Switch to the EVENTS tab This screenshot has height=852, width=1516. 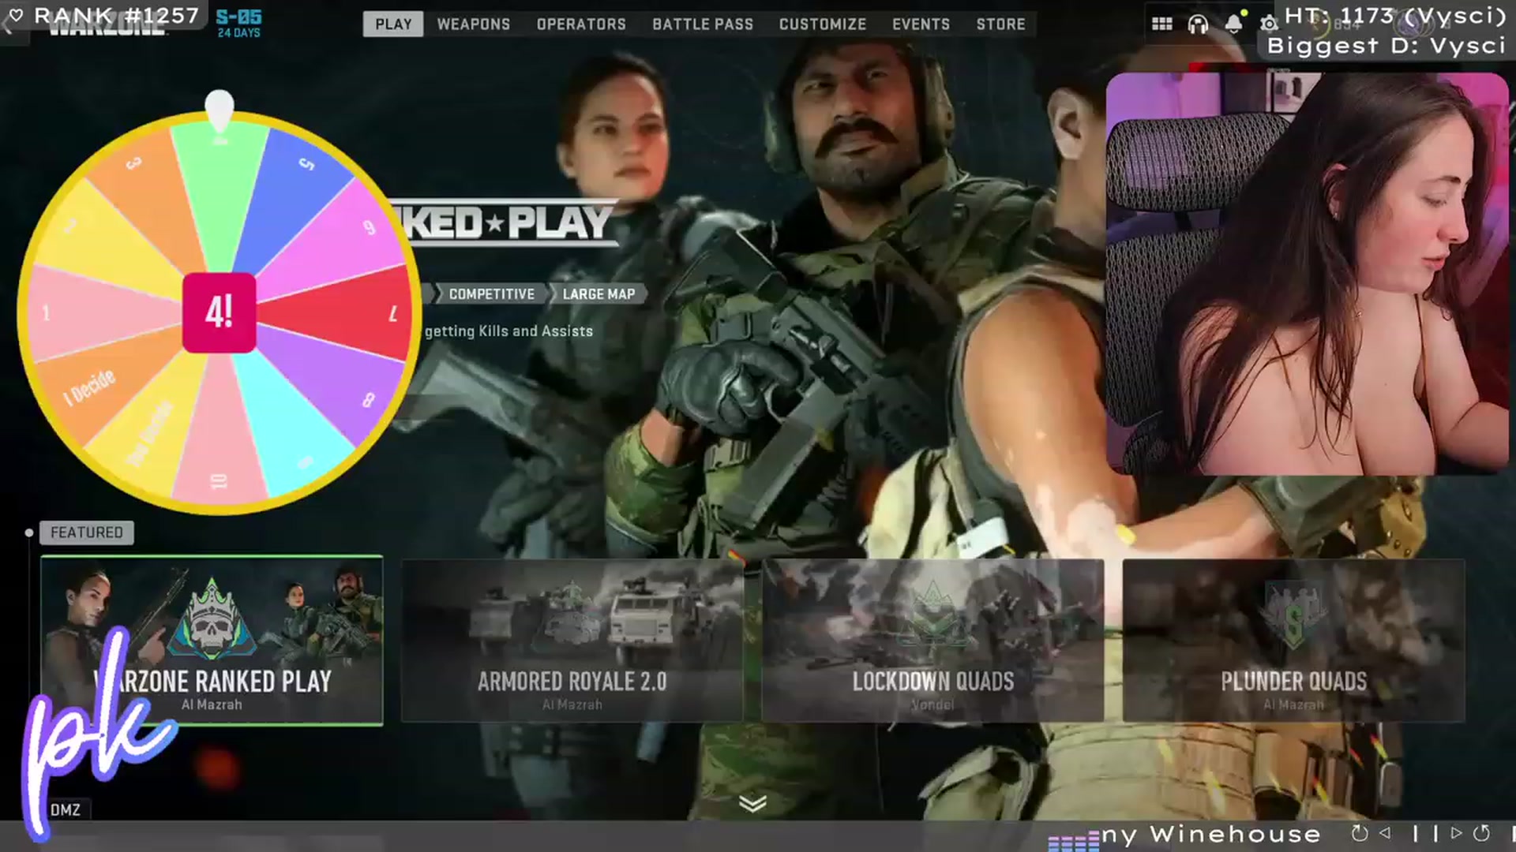(921, 24)
